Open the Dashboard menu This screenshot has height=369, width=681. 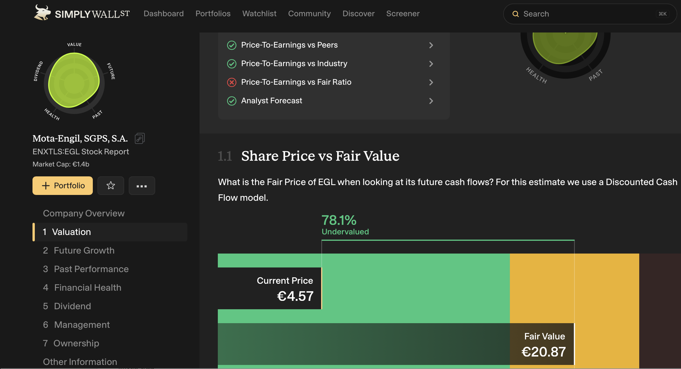click(164, 14)
